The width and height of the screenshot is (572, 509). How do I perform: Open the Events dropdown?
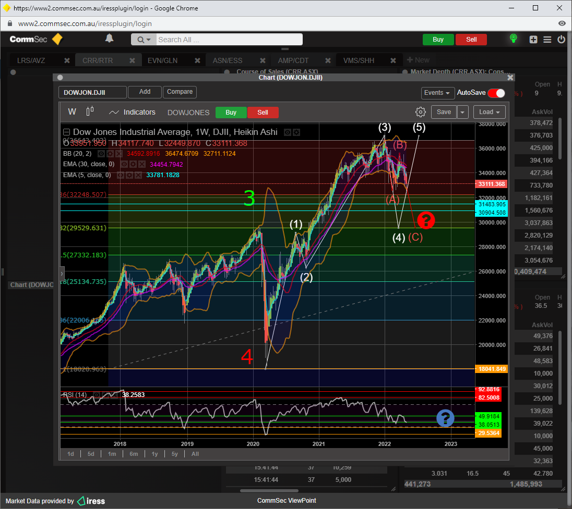click(438, 93)
